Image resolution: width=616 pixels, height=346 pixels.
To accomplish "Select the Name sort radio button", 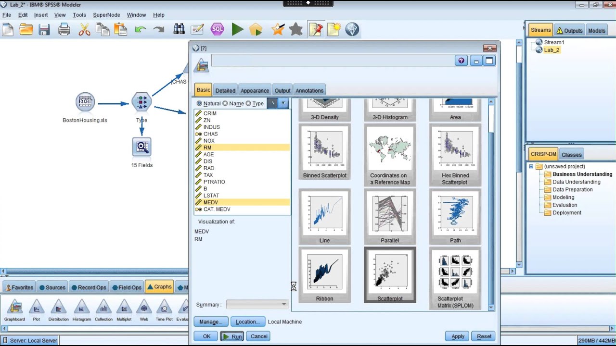I will pyautogui.click(x=225, y=103).
